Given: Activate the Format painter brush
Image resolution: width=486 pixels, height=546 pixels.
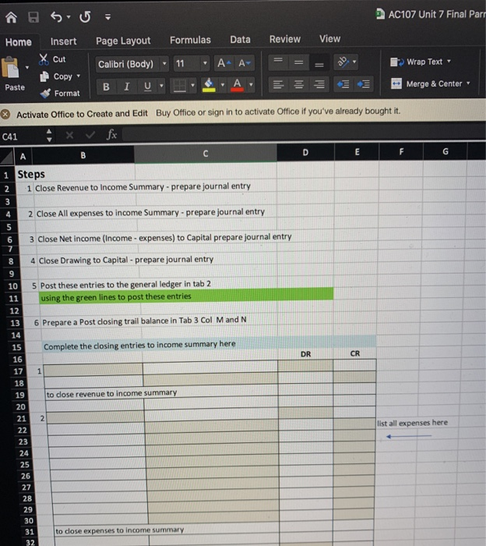Looking at the screenshot, I should [x=59, y=94].
